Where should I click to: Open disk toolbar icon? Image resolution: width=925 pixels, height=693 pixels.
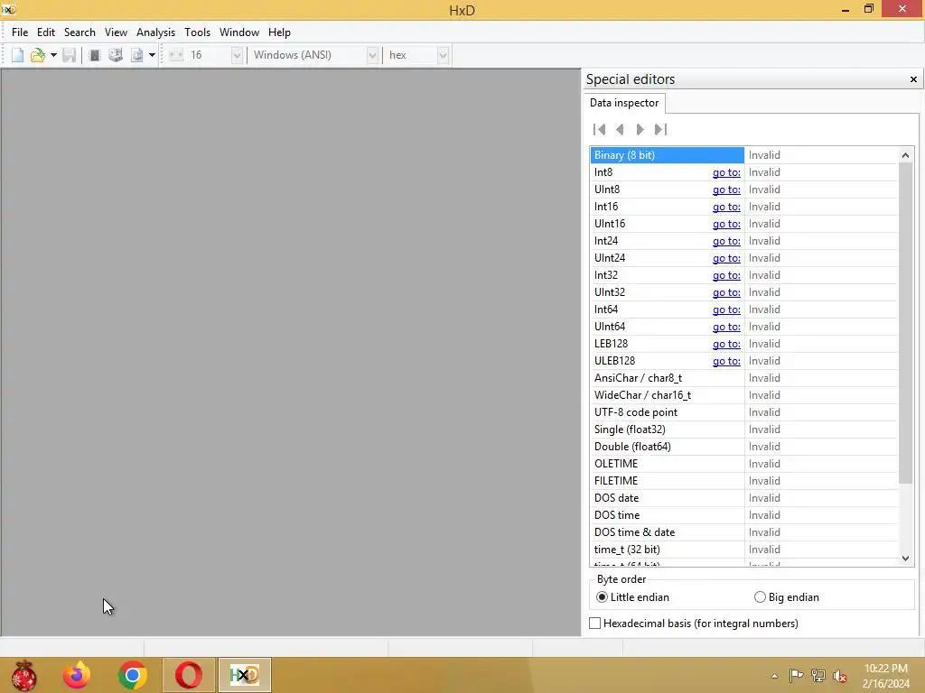tap(116, 55)
